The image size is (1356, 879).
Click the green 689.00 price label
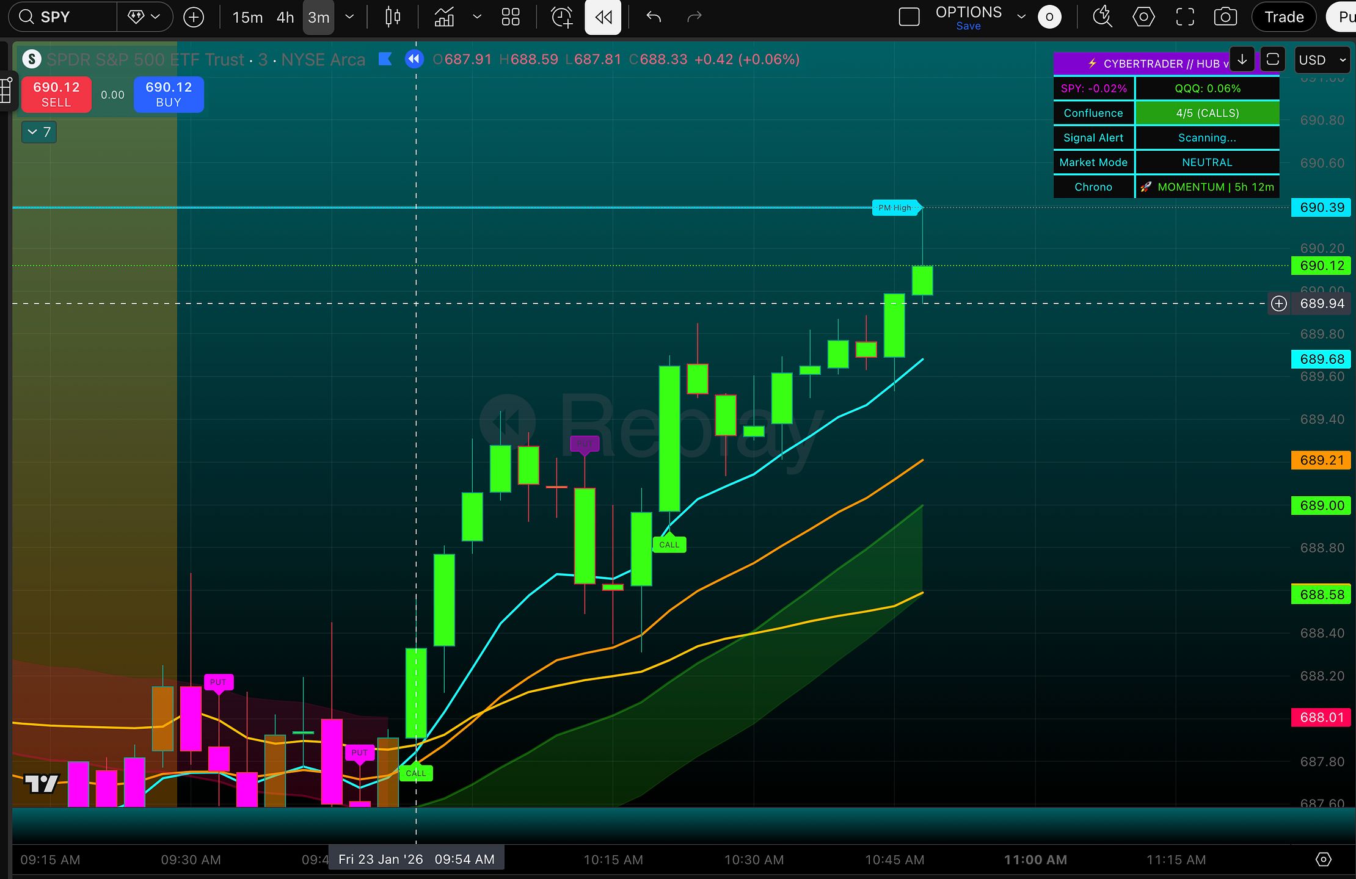tap(1321, 505)
